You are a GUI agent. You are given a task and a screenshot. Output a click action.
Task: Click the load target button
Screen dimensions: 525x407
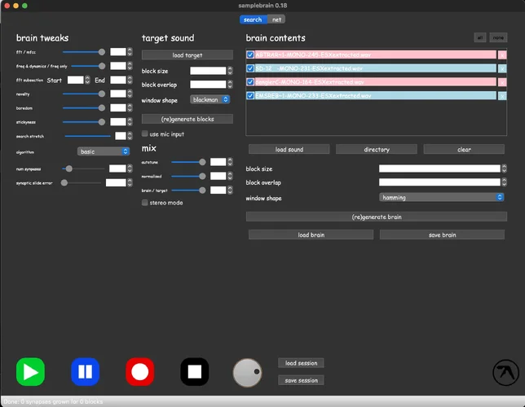click(x=187, y=55)
